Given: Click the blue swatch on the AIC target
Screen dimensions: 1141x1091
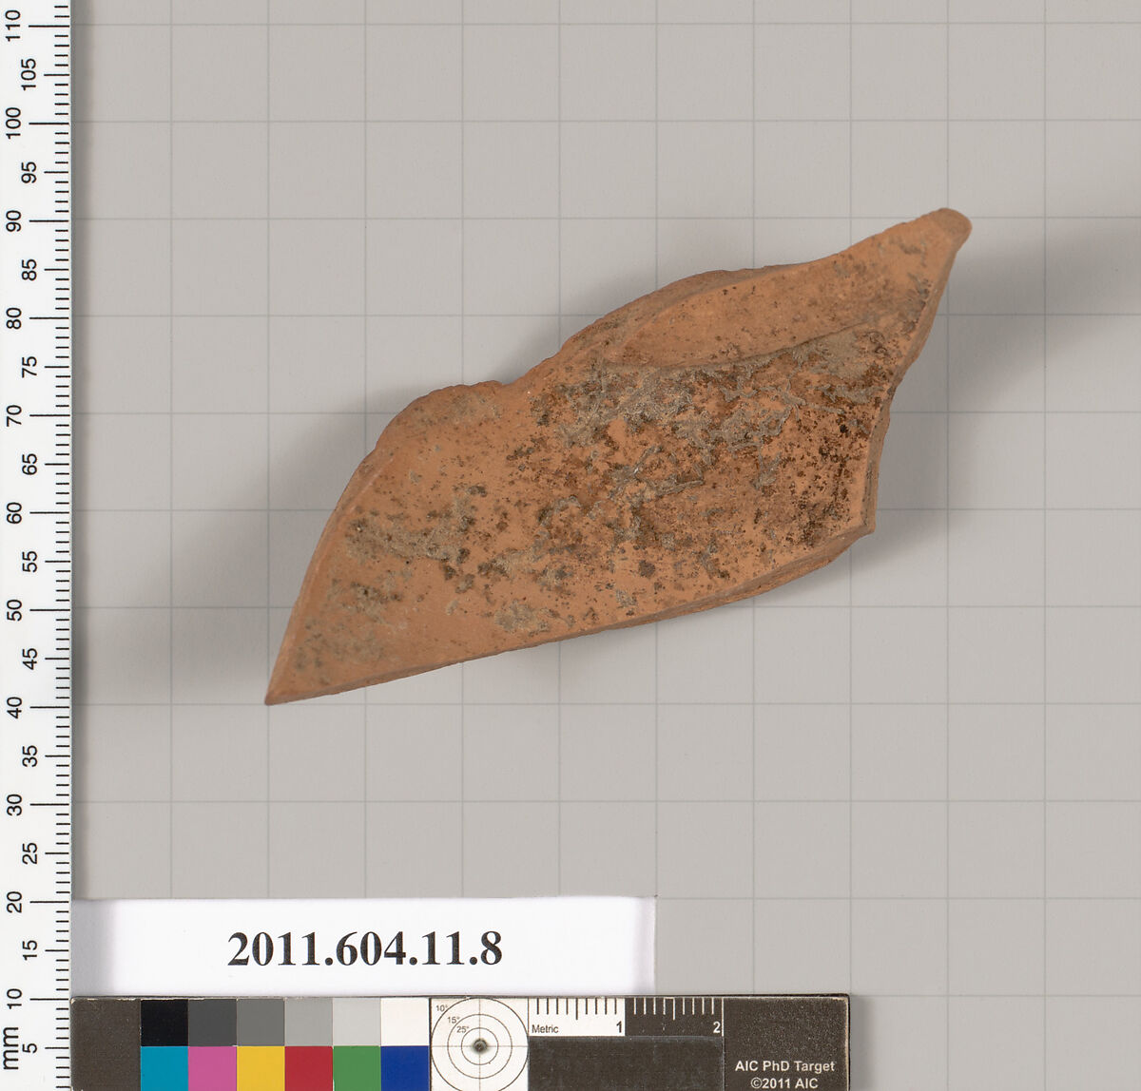Looking at the screenshot, I should click(x=401, y=1063).
